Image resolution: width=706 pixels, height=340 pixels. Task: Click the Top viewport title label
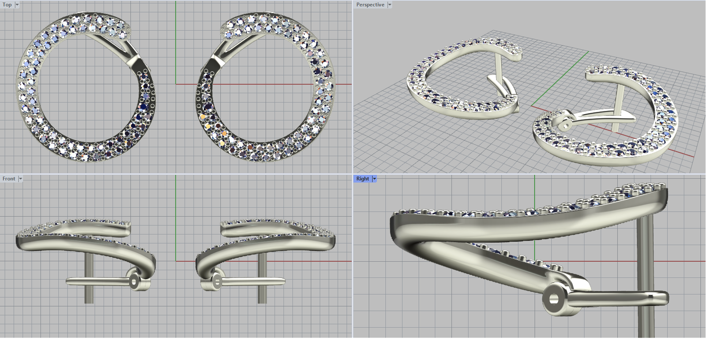[7, 5]
